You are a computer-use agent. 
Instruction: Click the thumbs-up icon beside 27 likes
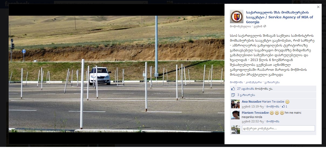click(233, 89)
